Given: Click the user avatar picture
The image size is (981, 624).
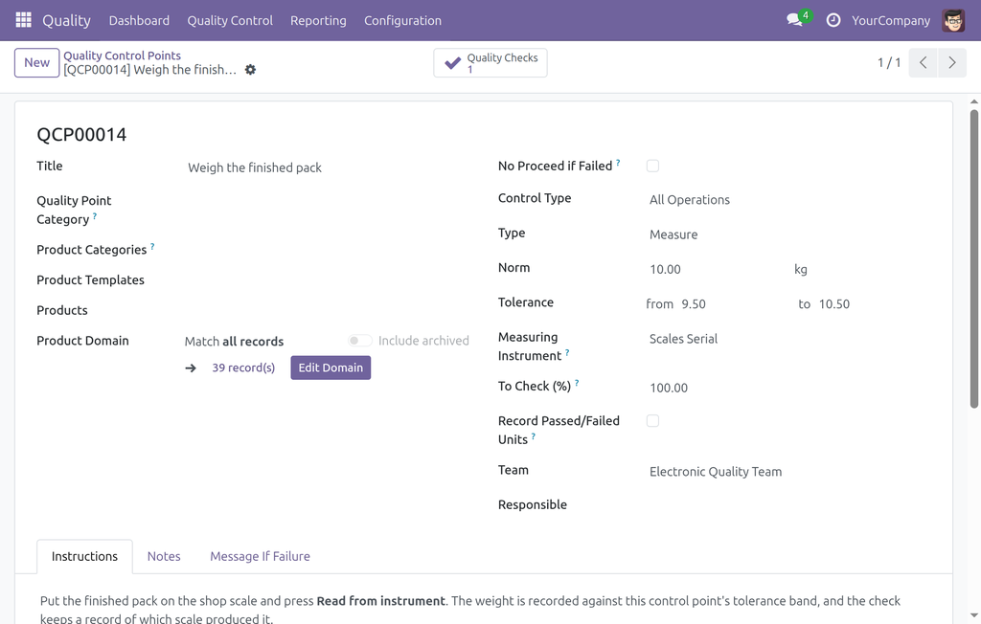Looking at the screenshot, I should tap(953, 20).
